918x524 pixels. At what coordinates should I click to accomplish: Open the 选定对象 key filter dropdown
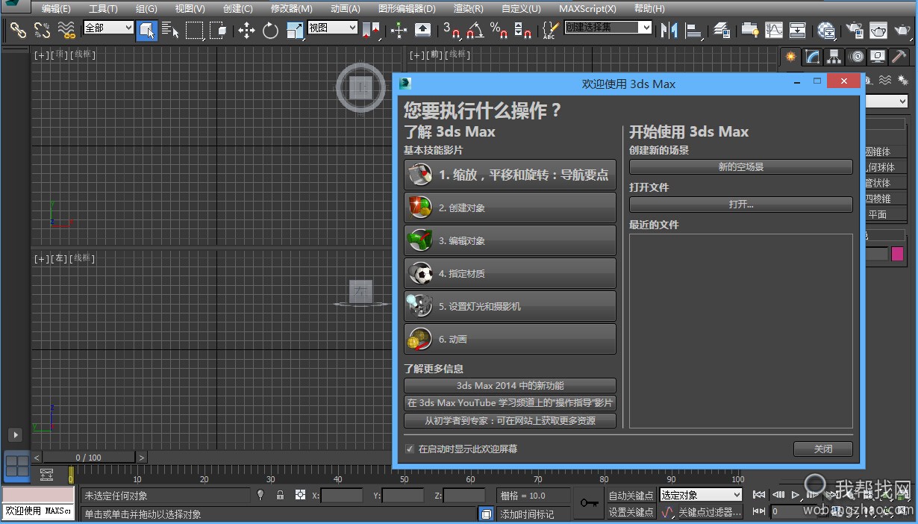tap(701, 495)
